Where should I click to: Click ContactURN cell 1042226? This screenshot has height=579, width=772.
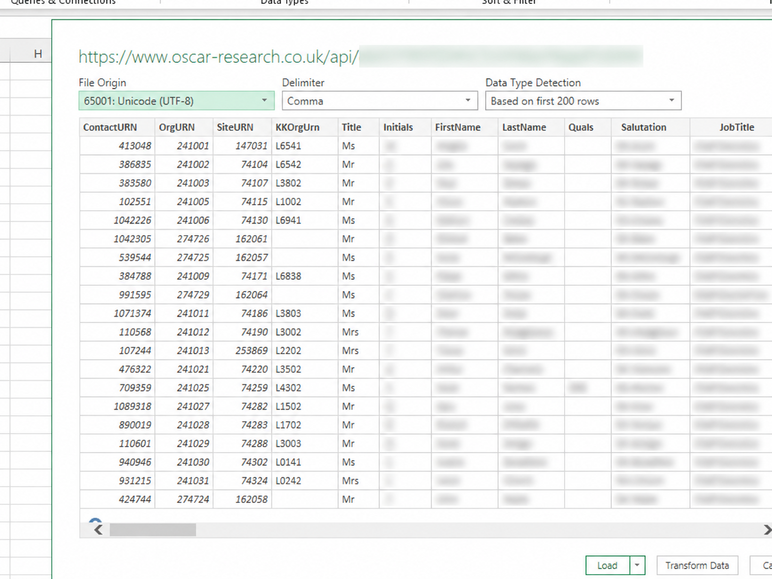click(x=117, y=221)
